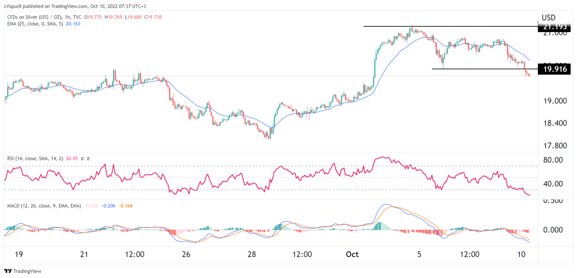Screen dimensions: 577x278
Task: Click the USD currency label
Action: [x=549, y=18]
